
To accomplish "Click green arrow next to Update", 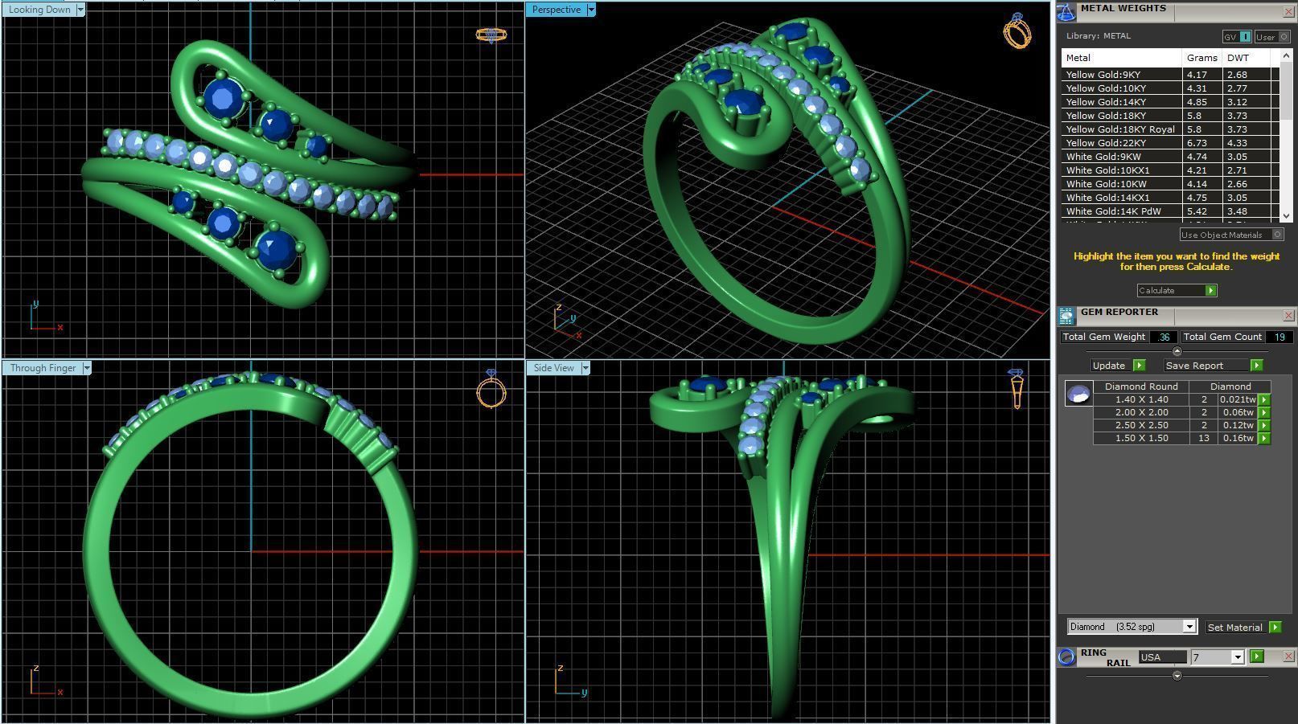I will (x=1139, y=366).
